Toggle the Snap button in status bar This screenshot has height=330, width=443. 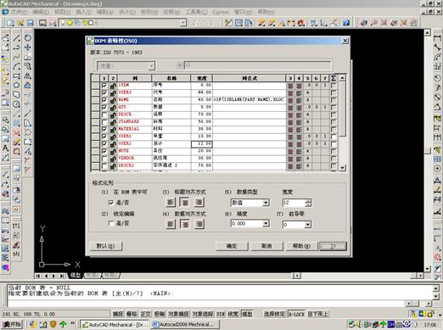pos(118,314)
